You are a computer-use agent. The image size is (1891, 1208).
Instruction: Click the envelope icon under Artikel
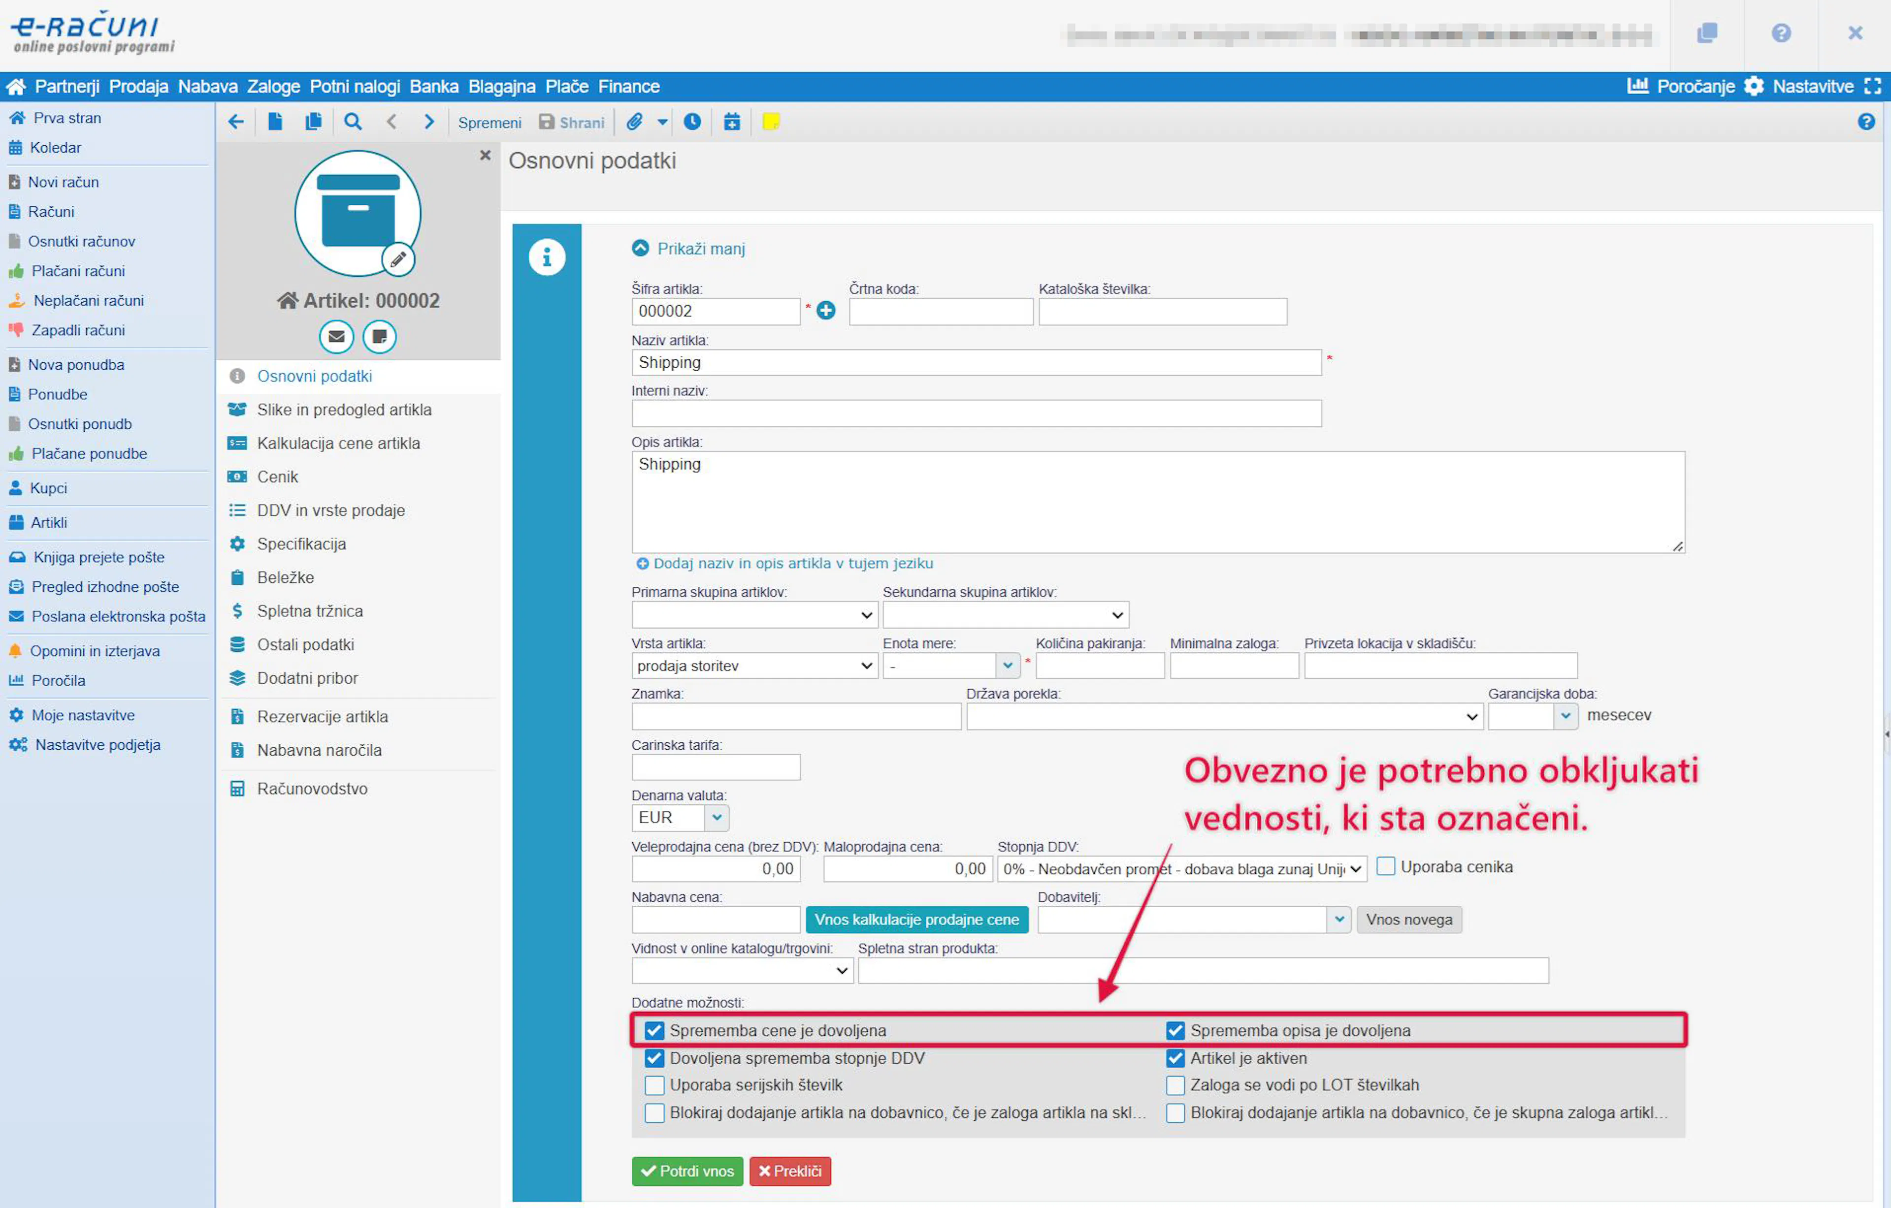pos(336,337)
